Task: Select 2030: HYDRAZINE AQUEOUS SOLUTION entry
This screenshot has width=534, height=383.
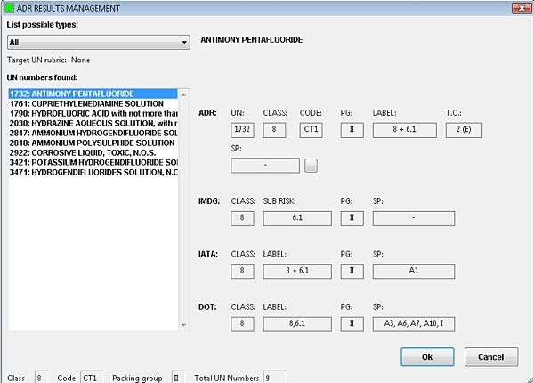Action: 93,123
